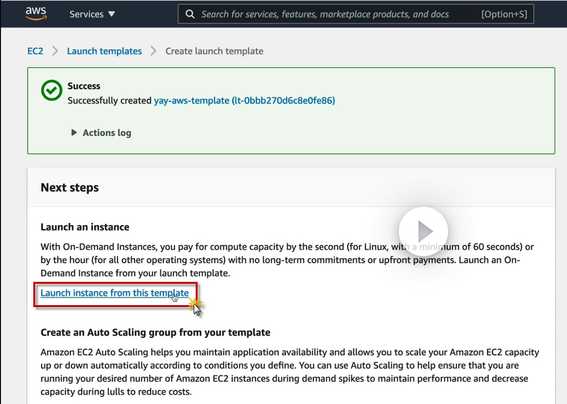Click the AWS logo
Screen dimensions: 567x404
point(36,14)
